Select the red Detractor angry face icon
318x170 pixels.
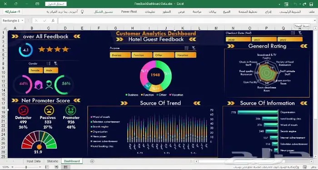coord(23,110)
